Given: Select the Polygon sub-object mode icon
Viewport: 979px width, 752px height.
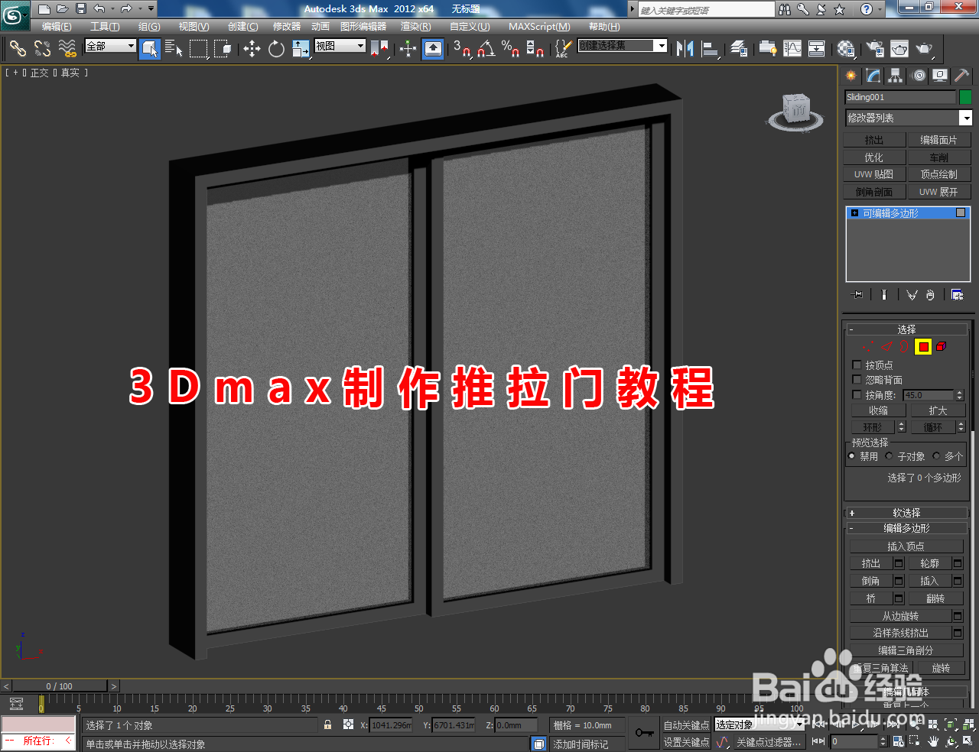Looking at the screenshot, I should pyautogui.click(x=924, y=346).
